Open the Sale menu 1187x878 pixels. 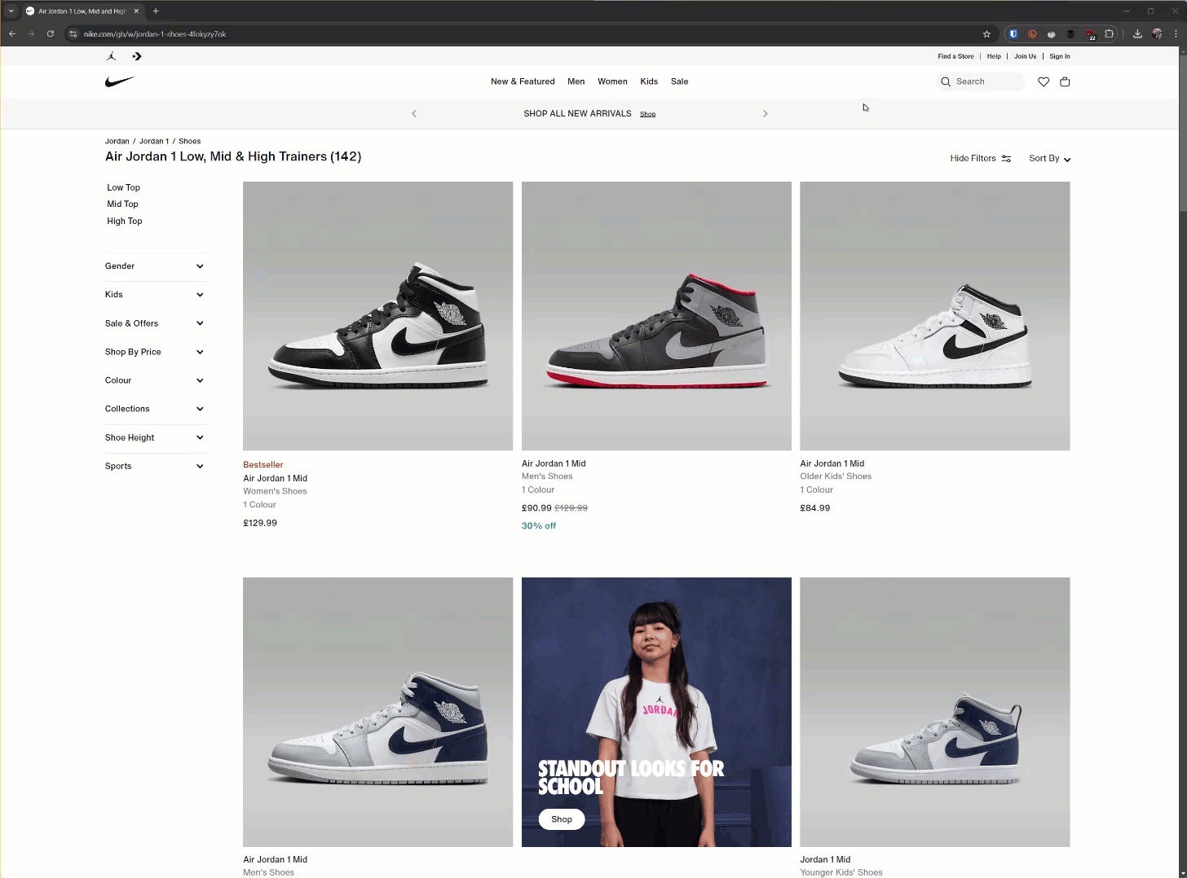coord(679,81)
